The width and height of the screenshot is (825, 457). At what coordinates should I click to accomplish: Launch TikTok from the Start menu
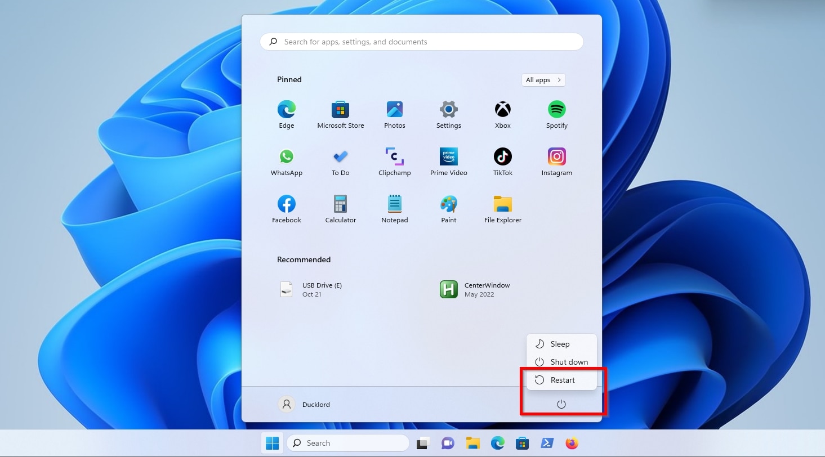click(502, 156)
